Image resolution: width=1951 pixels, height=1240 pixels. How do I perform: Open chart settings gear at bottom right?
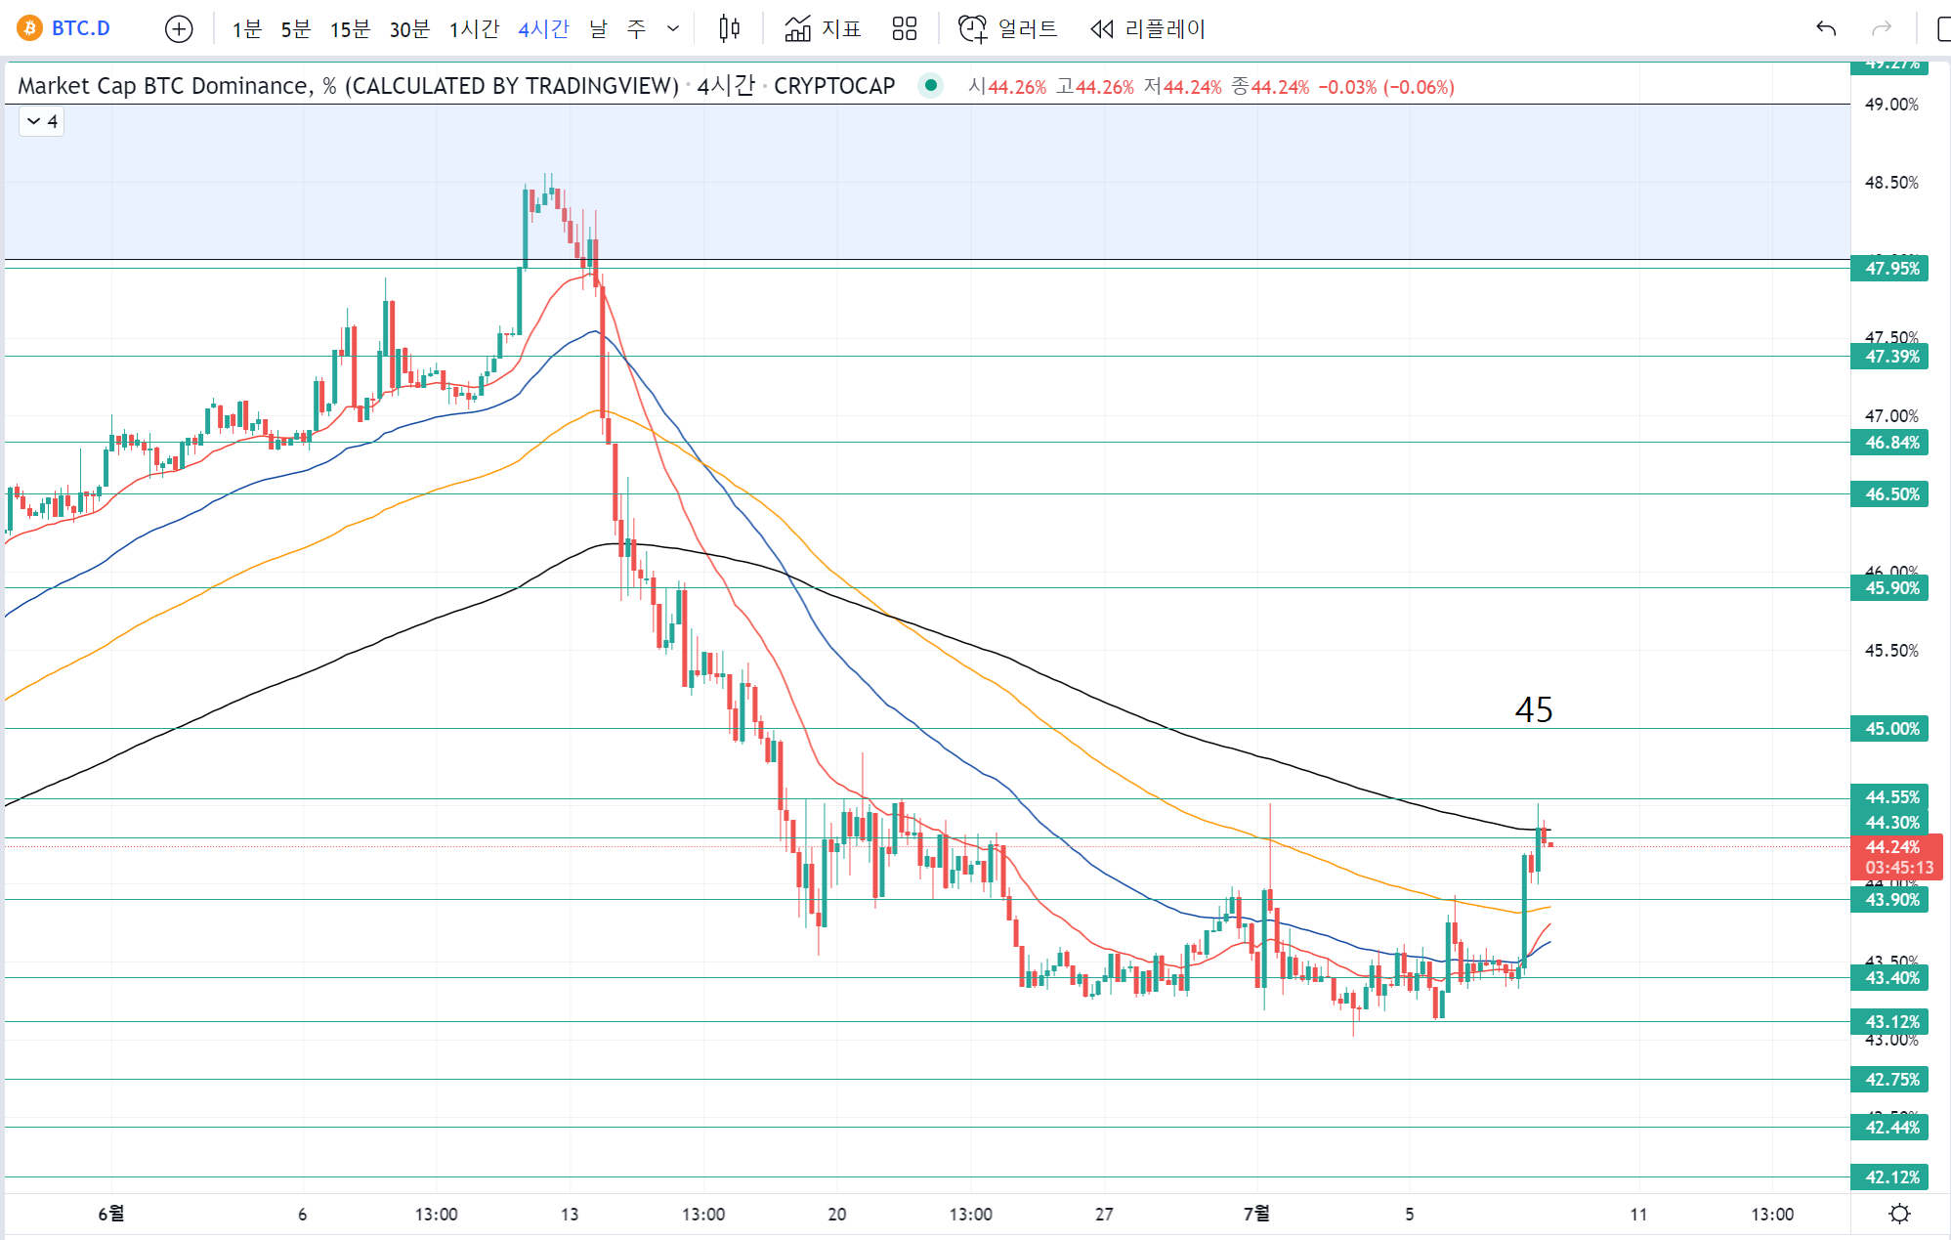[1899, 1214]
